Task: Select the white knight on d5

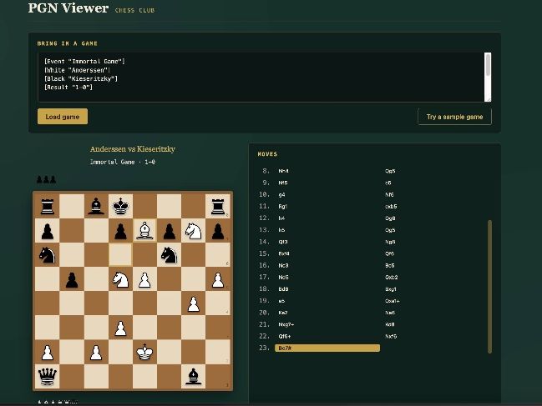Action: click(x=120, y=279)
